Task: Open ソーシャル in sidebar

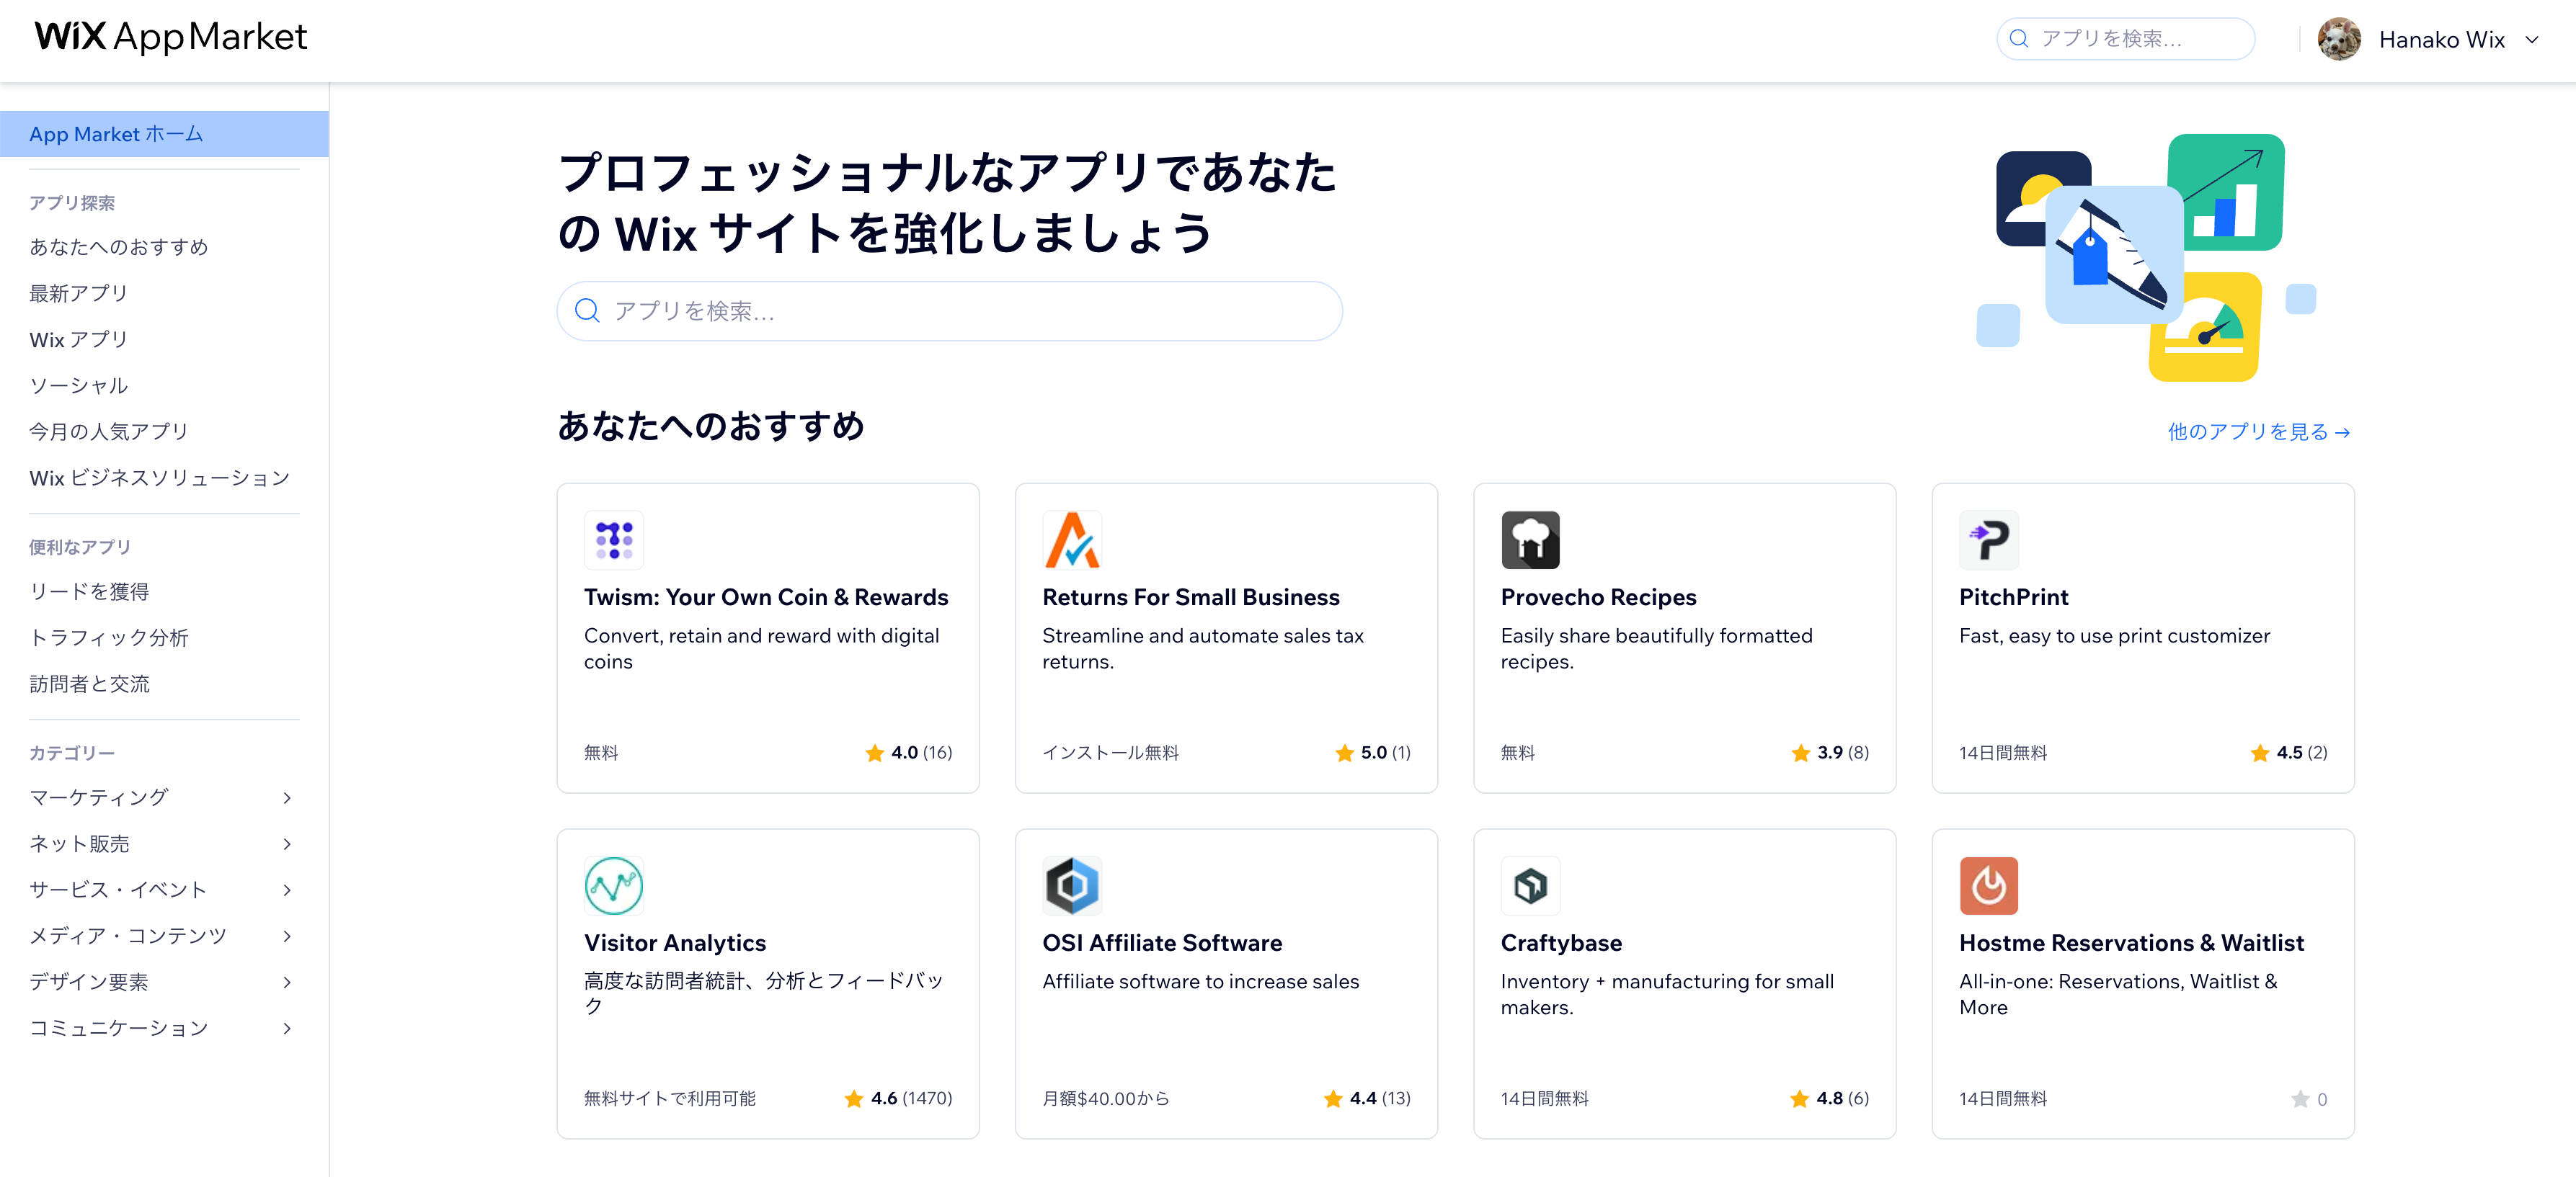Action: click(79, 385)
